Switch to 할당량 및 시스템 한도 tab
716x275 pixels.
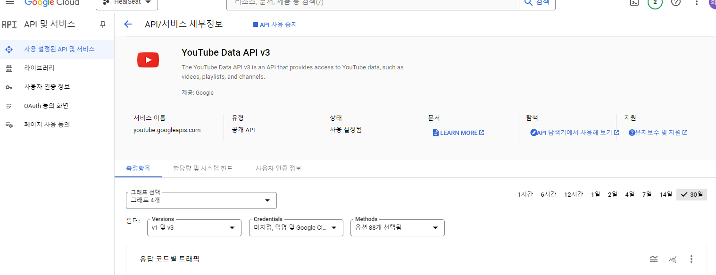pyautogui.click(x=203, y=168)
